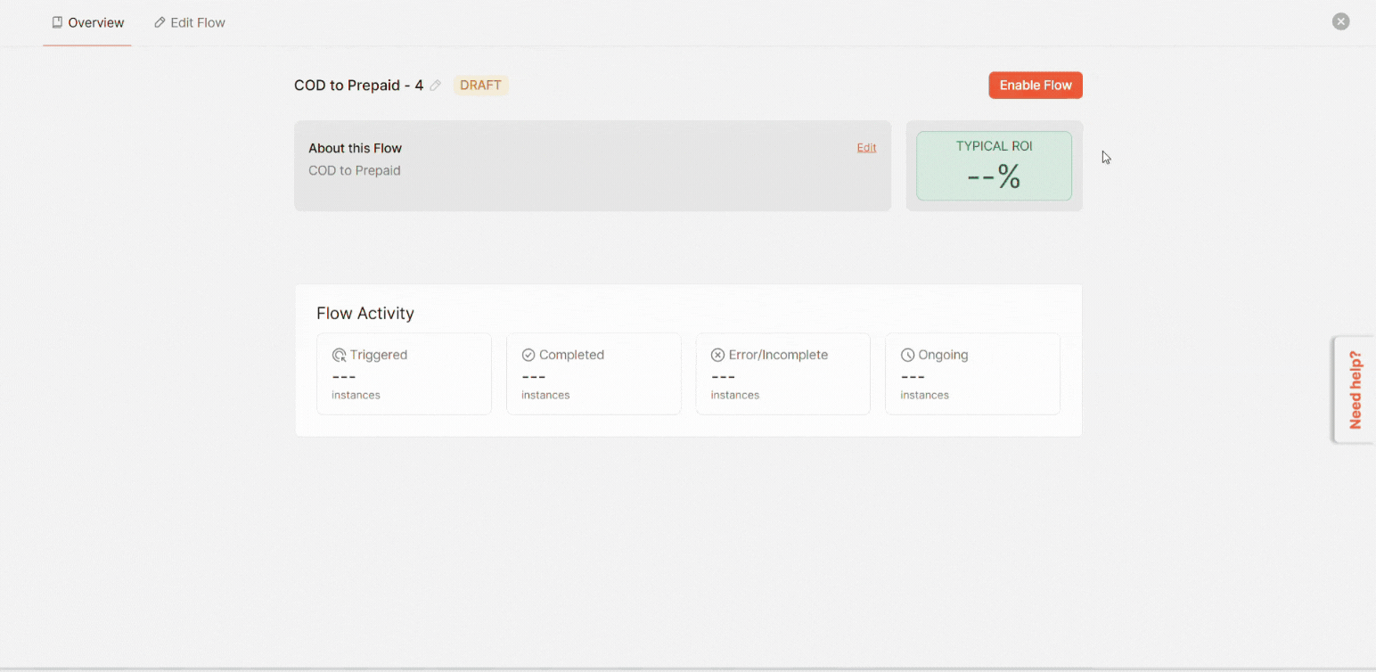
Task: Select the Error/Incomplete instances card
Action: pyautogui.click(x=782, y=373)
